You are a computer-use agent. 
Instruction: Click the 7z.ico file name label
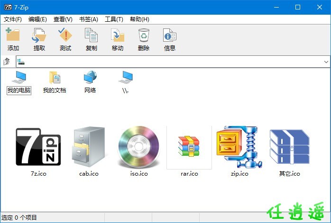tap(38, 174)
